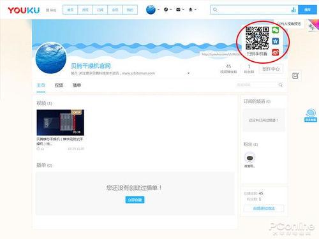Focus the channel search input field
Screen dimensions: 319x239
256,85
